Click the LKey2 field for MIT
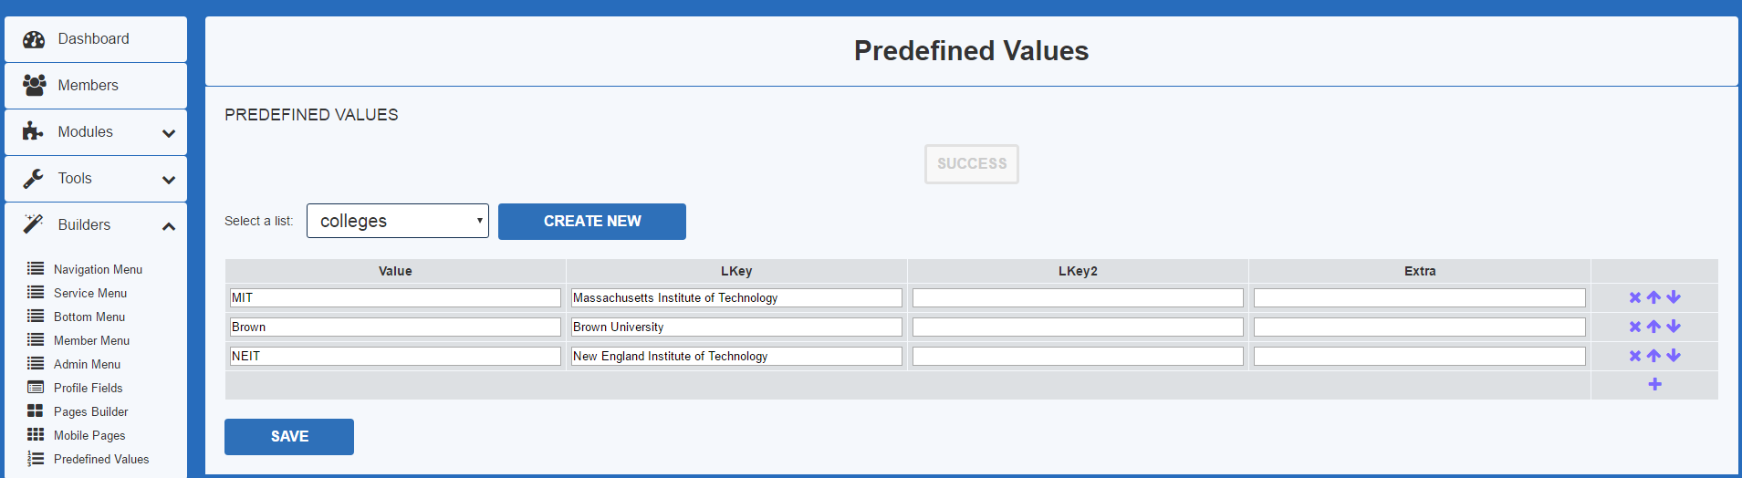Image resolution: width=1742 pixels, height=478 pixels. (x=1078, y=298)
